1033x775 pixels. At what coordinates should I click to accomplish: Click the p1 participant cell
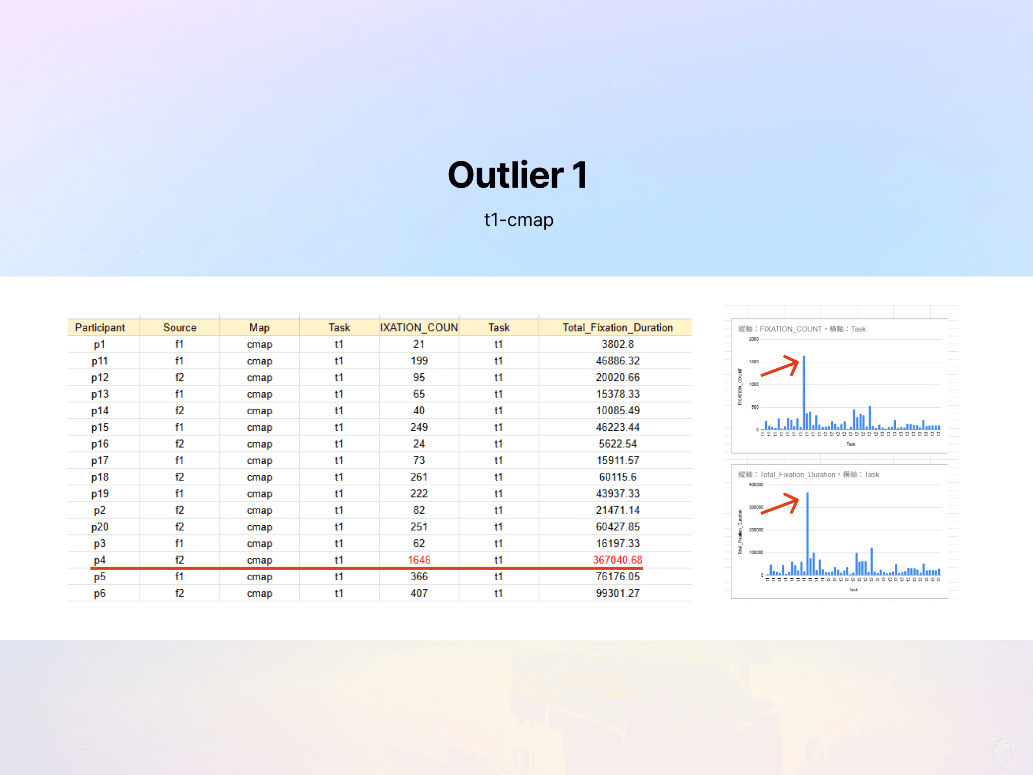pos(100,344)
